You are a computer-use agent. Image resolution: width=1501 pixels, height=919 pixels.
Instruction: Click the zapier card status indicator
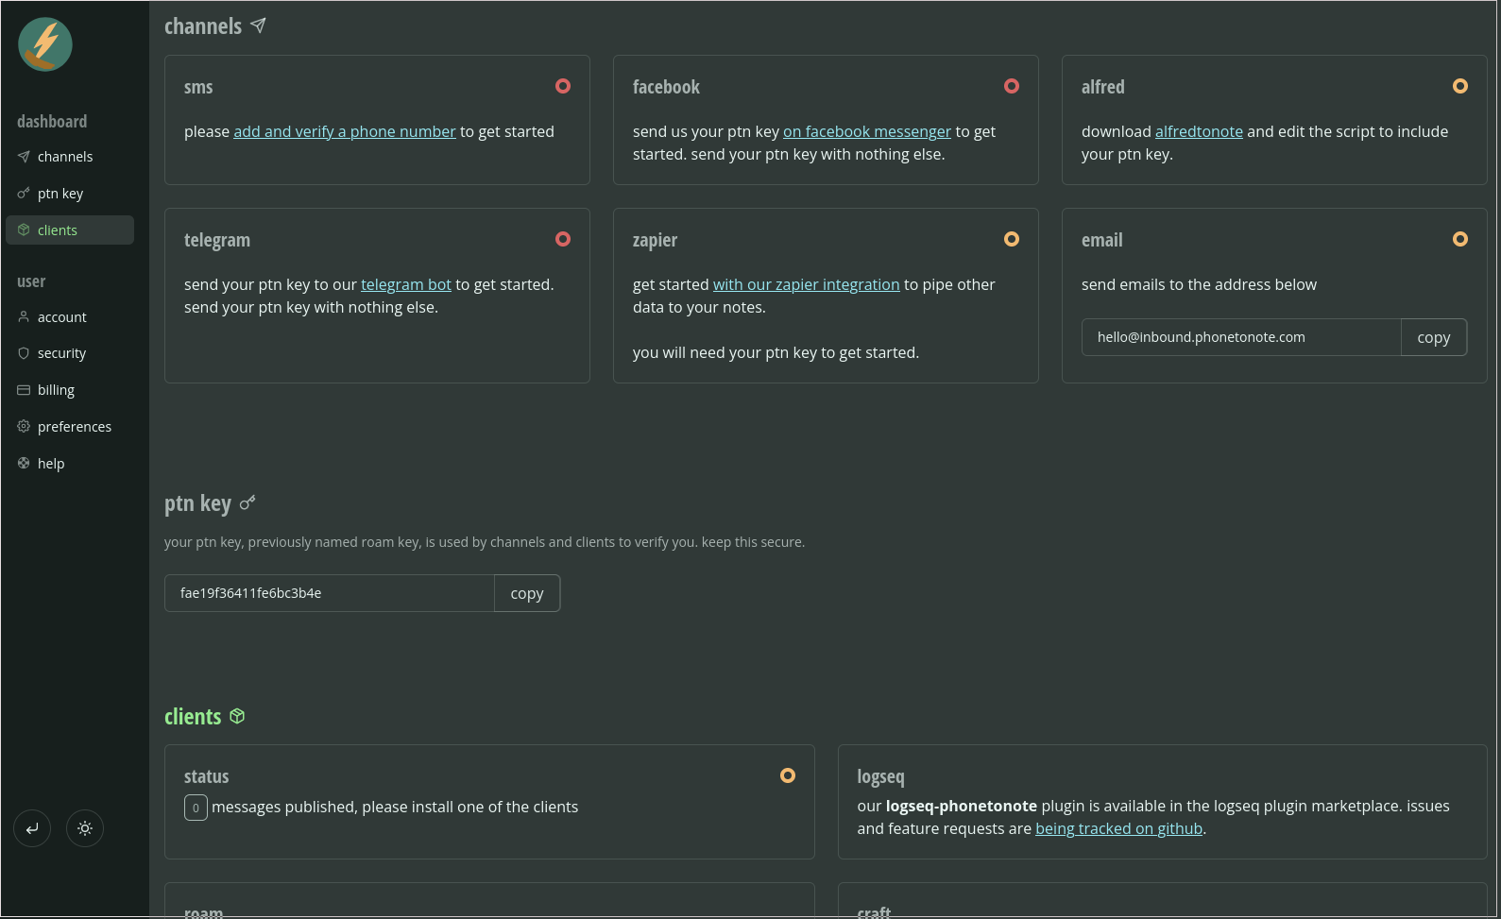pos(1012,239)
